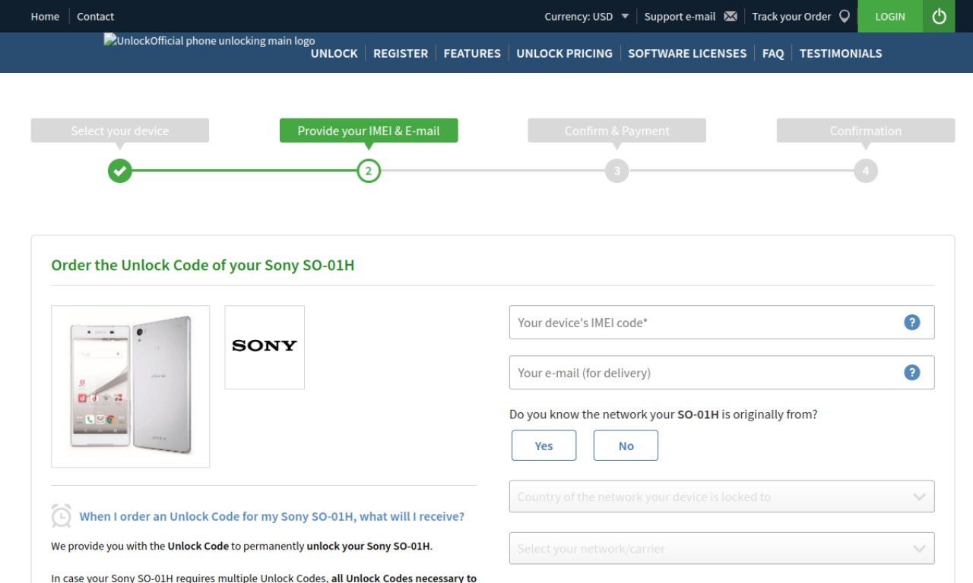Viewport: 973px width, 583px height.
Task: Click the Track your Order location pin icon
Action: pos(844,16)
